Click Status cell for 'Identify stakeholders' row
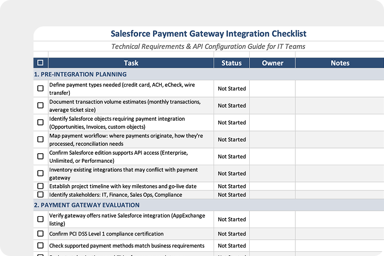The width and height of the screenshot is (384, 256). [x=232, y=195]
